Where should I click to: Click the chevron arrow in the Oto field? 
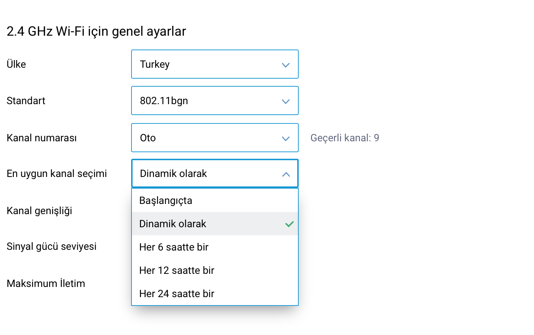point(286,139)
